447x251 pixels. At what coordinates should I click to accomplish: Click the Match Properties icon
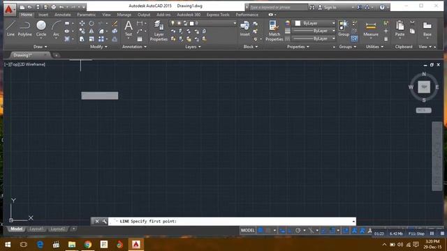(274, 31)
